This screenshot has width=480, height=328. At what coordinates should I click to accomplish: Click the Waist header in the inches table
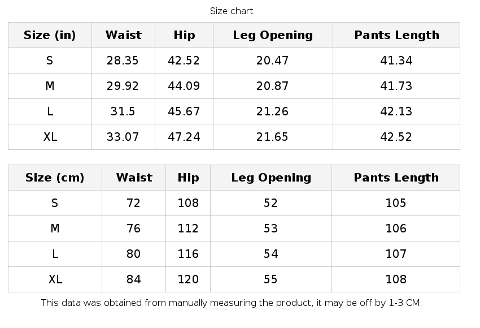[x=123, y=35]
